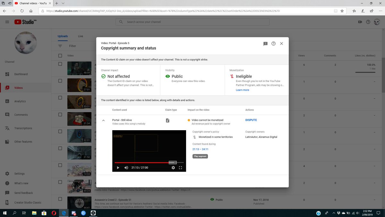
Task: Go to Dashboard in the sidebar
Action: pyautogui.click(x=25, y=74)
